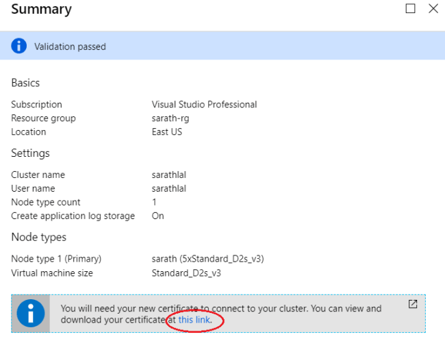
Task: Select the Validation passed message text
Action: point(70,47)
